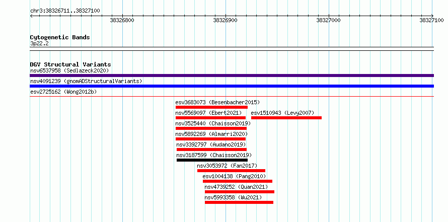The width and height of the screenshot is (448, 222).
Task: Select the red bar under nsv3053972
Action: point(231,171)
